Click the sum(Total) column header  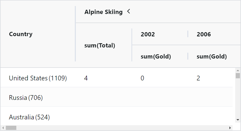(x=100, y=46)
